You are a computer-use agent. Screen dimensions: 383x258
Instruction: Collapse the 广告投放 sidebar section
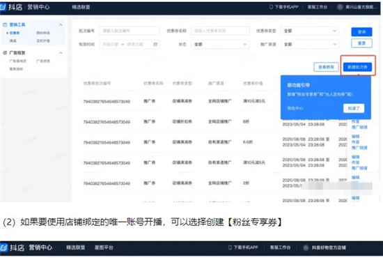[x=61, y=53]
